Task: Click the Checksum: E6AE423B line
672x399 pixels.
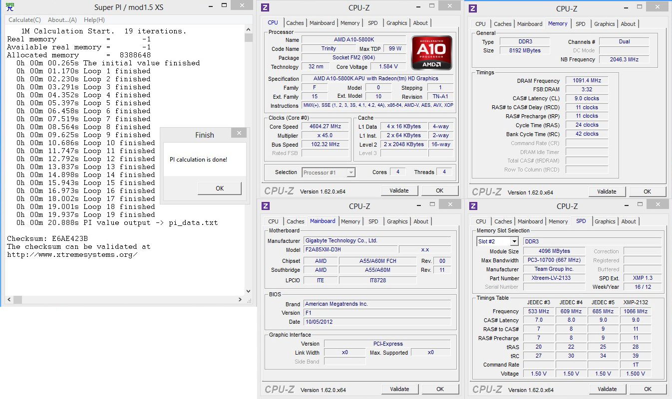Action: [x=47, y=238]
